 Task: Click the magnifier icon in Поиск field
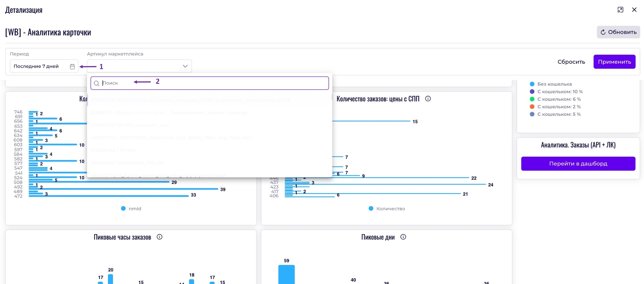pyautogui.click(x=97, y=83)
